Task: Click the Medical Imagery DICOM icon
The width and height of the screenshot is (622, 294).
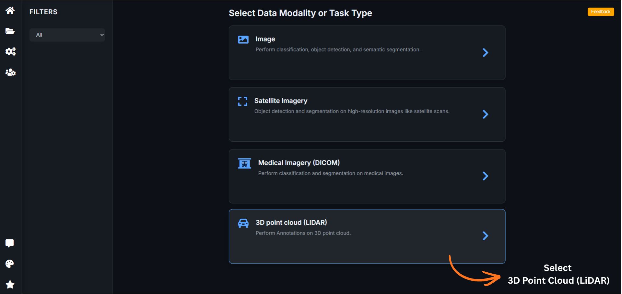Action: tap(244, 163)
